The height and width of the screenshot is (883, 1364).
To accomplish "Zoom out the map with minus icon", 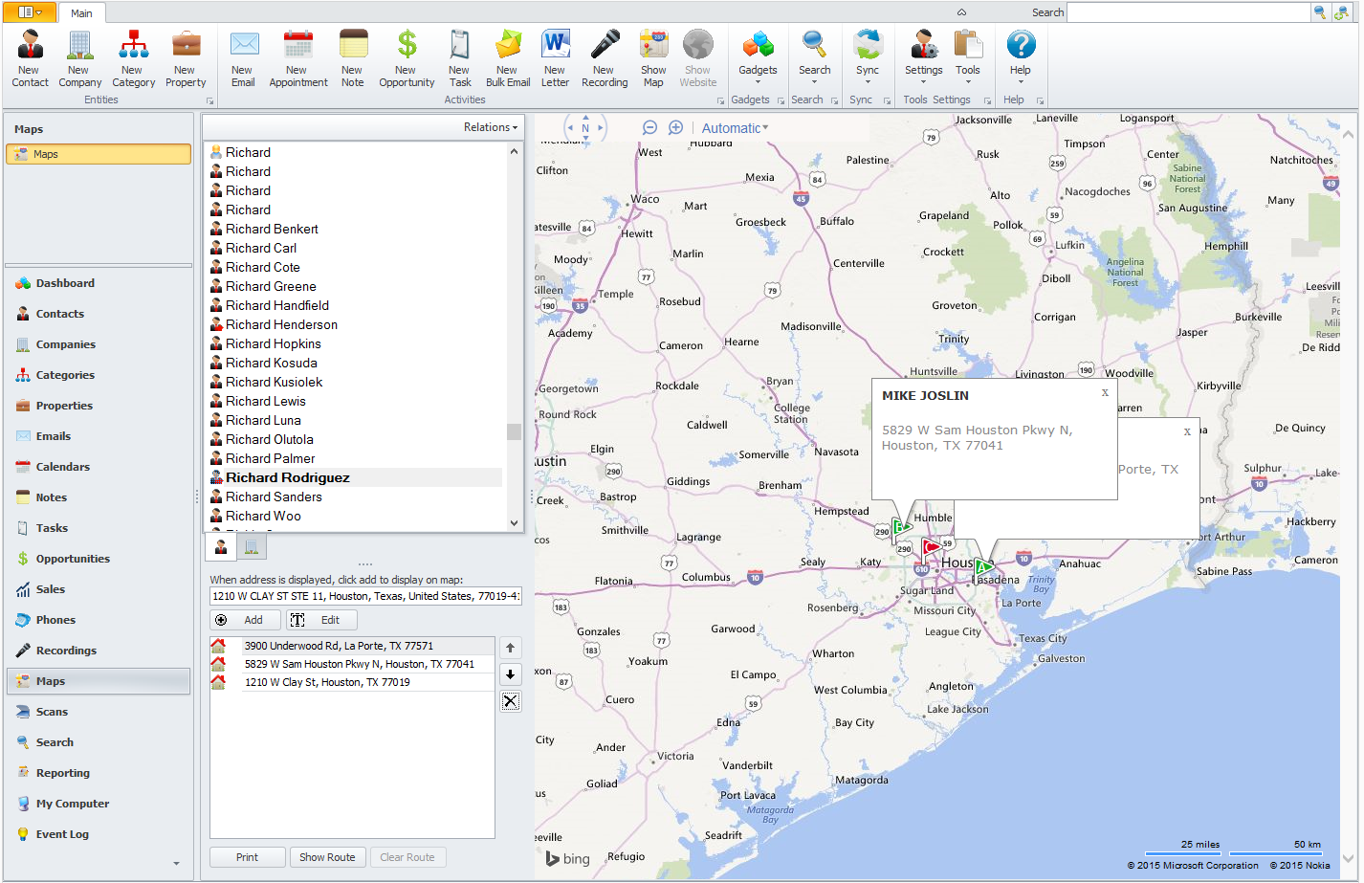I will tap(650, 128).
